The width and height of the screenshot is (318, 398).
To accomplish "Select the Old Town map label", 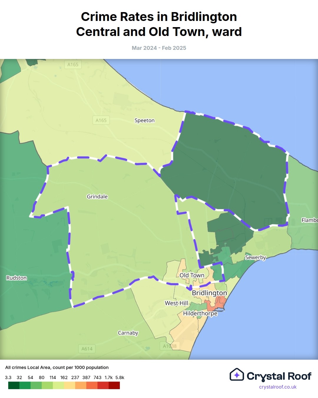I will pos(192,275).
